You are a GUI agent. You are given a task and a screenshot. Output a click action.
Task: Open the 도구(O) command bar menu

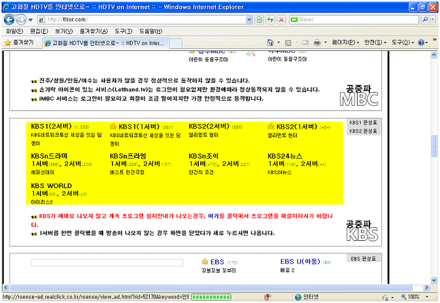pos(403,42)
